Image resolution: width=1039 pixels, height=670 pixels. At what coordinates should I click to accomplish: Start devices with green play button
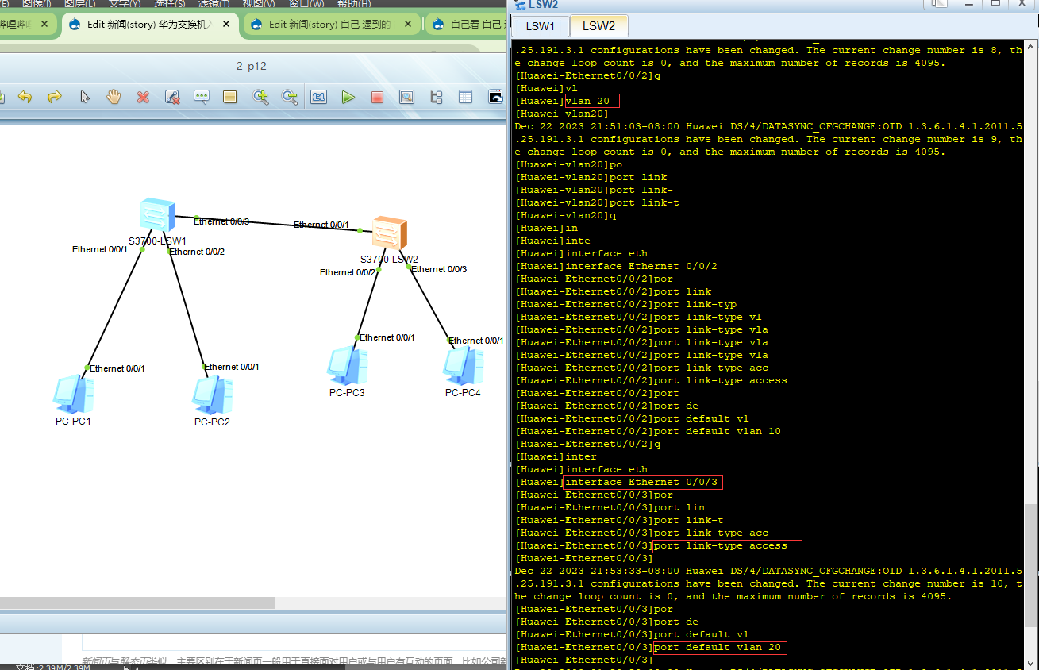coord(348,97)
